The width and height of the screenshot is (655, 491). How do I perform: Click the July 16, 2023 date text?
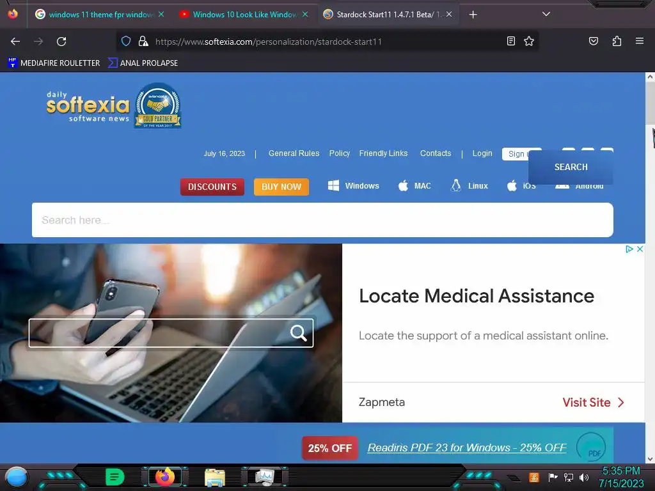225,153
